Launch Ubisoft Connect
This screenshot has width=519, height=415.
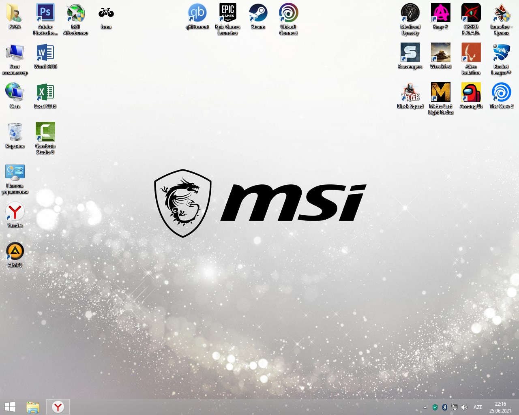(x=288, y=19)
